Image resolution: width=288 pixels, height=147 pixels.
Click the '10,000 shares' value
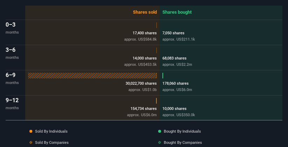pos(174,108)
